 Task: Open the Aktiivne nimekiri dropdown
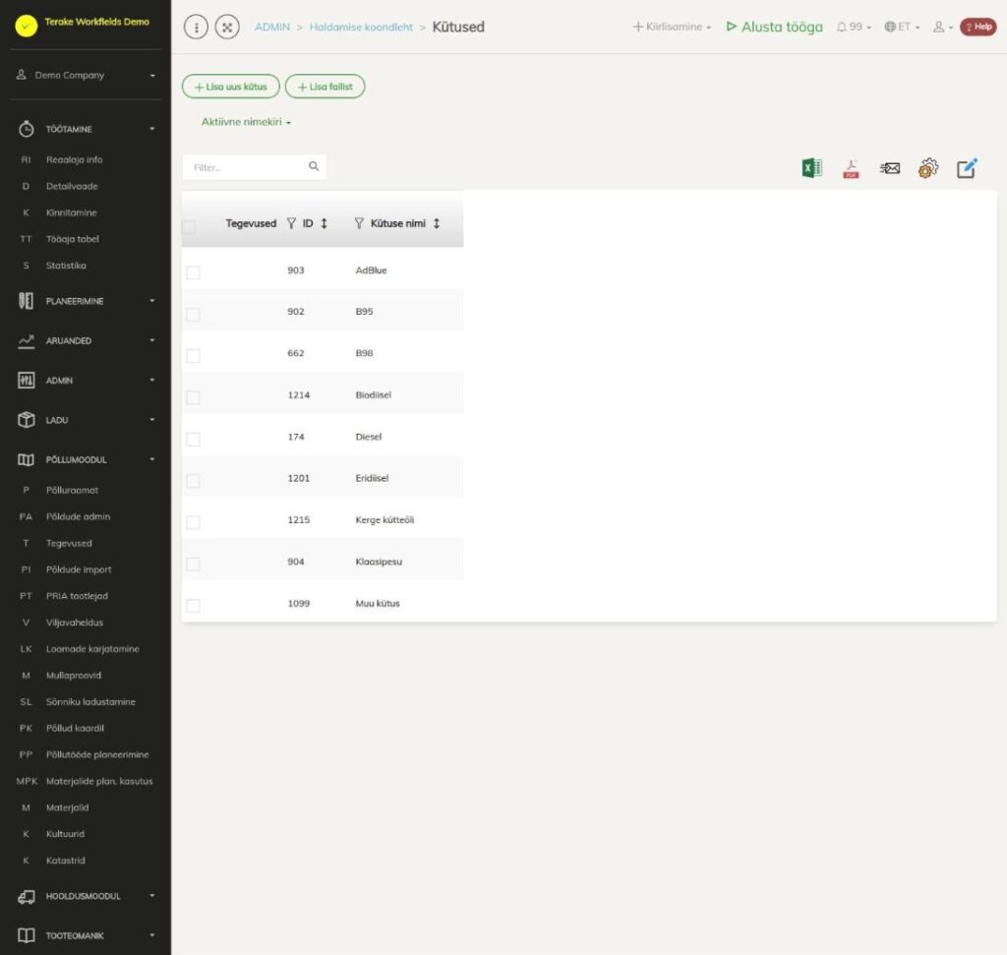pyautogui.click(x=246, y=122)
